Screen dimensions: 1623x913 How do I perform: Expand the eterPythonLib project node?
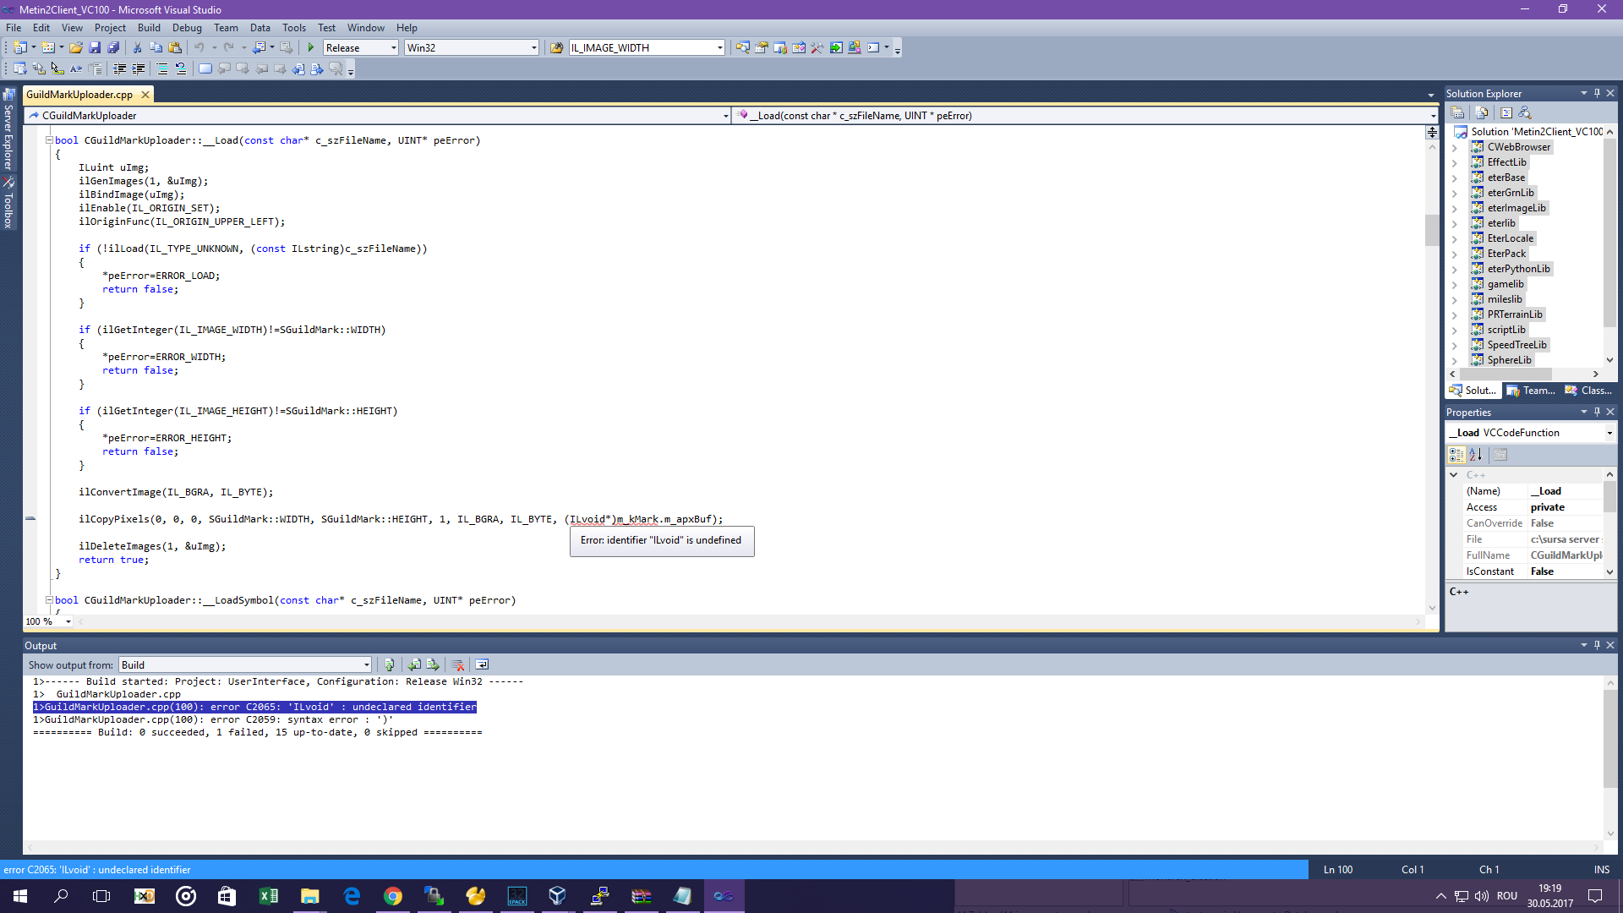point(1454,270)
